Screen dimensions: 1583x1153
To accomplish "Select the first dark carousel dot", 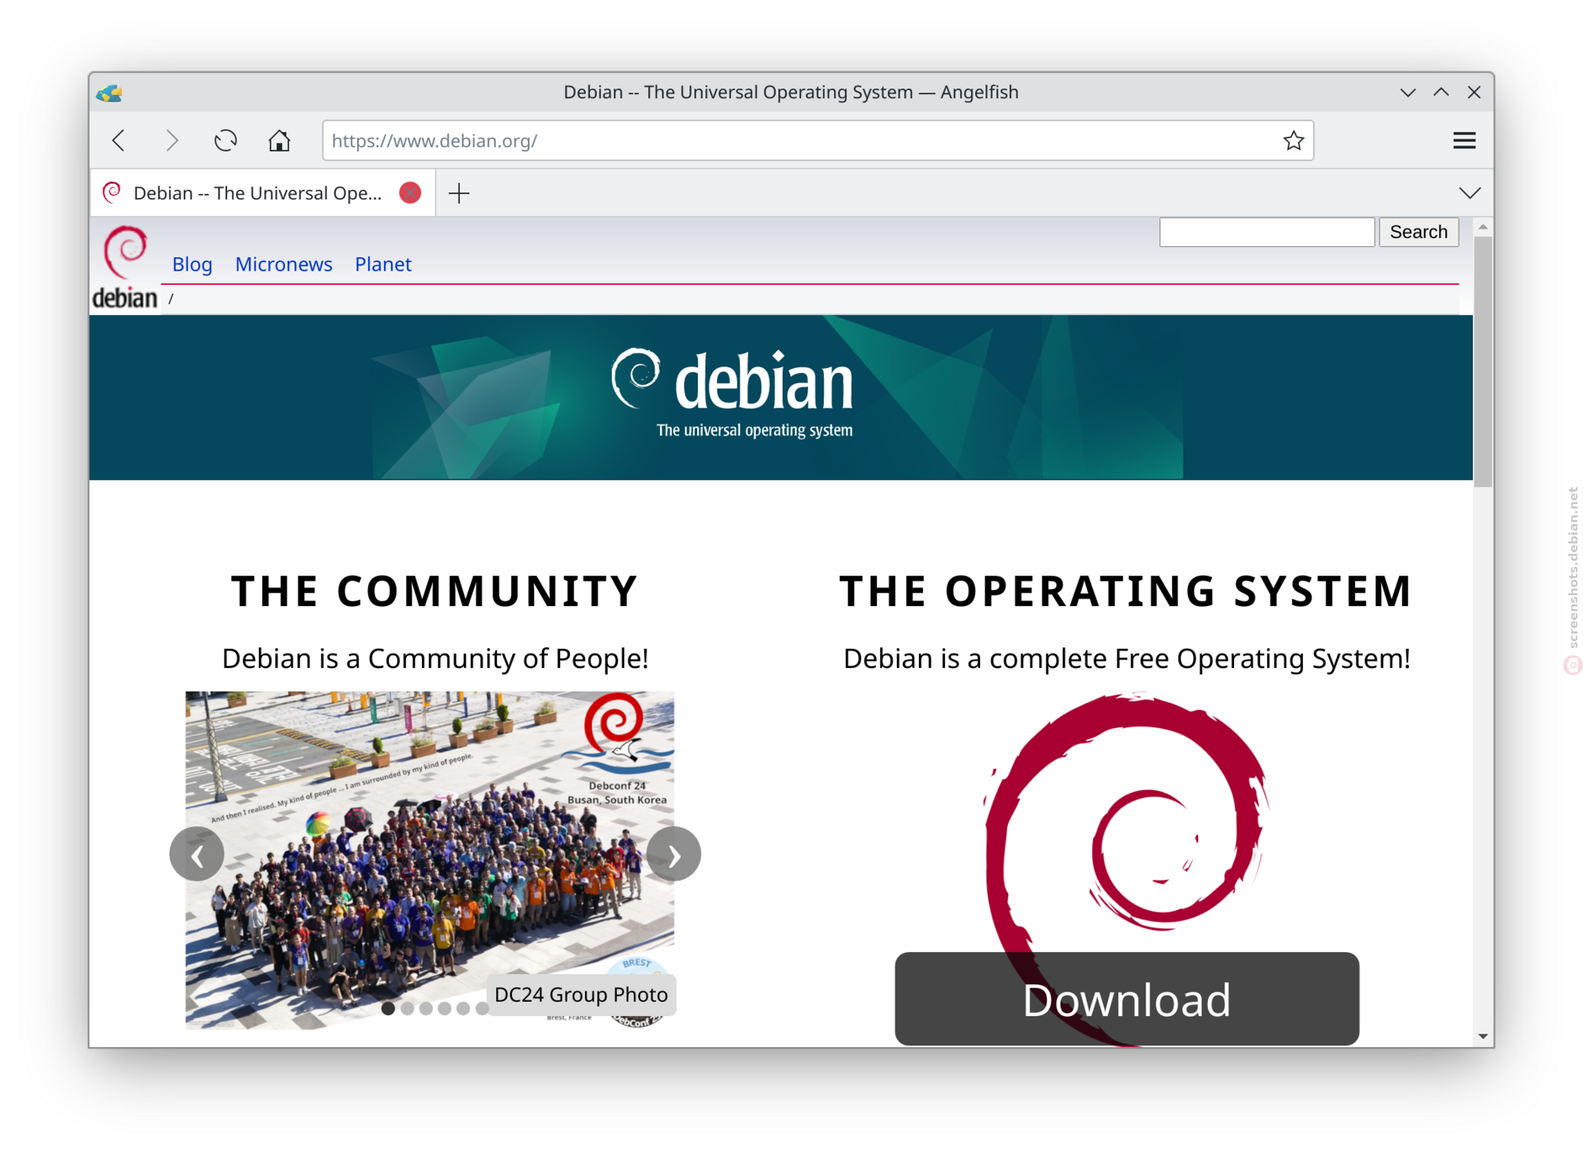I will coord(388,1008).
